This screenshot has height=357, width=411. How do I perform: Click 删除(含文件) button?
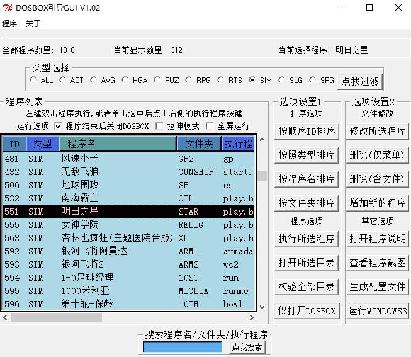pyautogui.click(x=378, y=179)
